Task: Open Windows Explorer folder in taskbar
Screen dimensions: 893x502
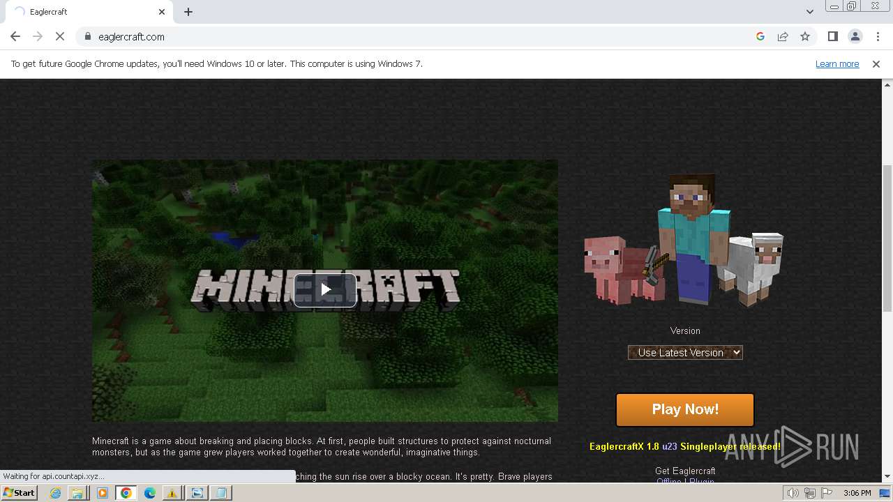Action: (77, 493)
